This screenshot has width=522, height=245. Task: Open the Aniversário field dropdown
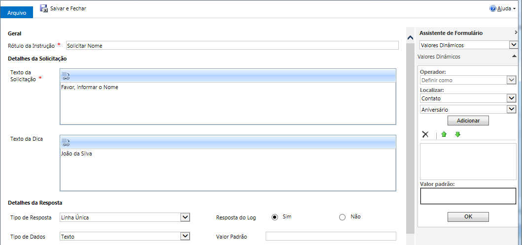tap(511, 109)
